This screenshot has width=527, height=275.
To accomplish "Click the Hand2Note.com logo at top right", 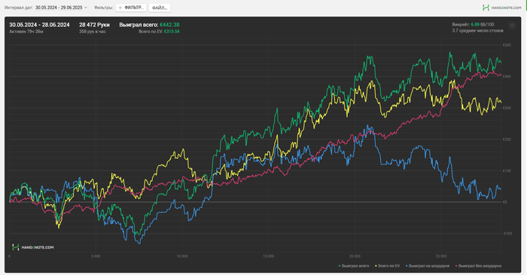I will click(x=502, y=8).
